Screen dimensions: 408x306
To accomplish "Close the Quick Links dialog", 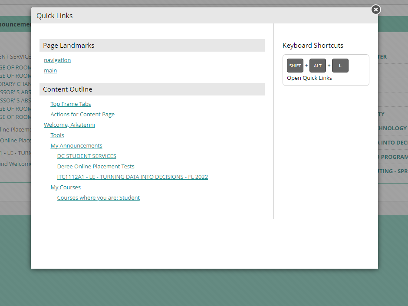I will pos(375,9).
